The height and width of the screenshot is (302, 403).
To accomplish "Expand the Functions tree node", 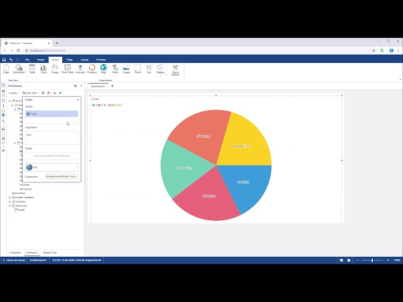I will pyautogui.click(x=10, y=201).
